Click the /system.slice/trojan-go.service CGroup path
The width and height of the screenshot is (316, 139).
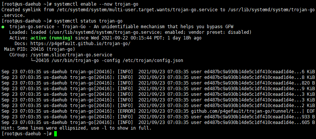point(71,55)
